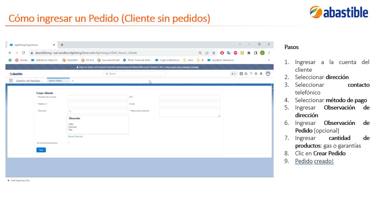The image size is (378, 211).
Task: Bookmark page with the star icon
Action: pyautogui.click(x=214, y=53)
